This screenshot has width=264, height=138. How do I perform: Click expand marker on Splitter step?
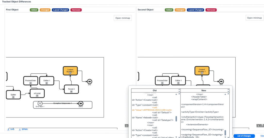pos(13,97)
